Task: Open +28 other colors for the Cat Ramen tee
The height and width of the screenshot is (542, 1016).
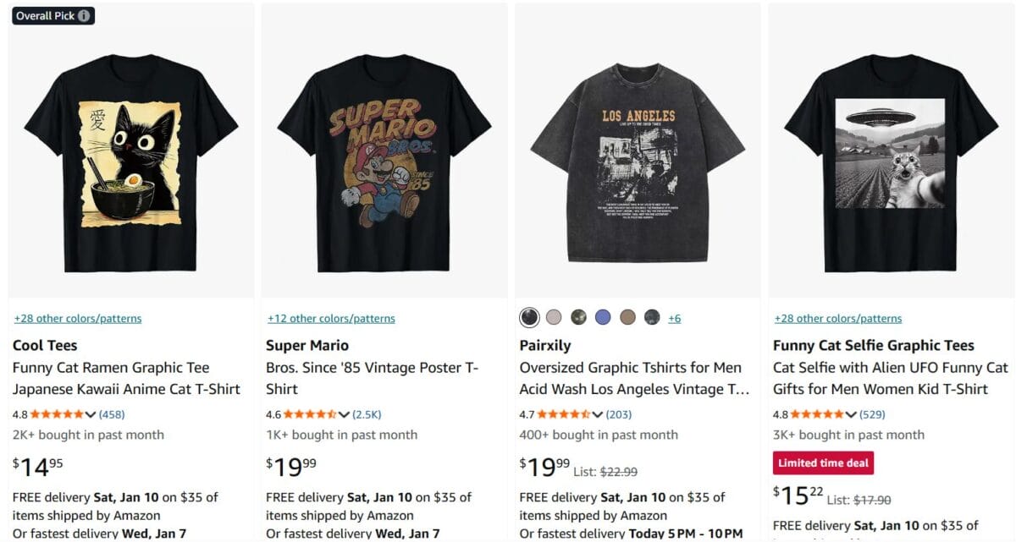Action: click(77, 318)
